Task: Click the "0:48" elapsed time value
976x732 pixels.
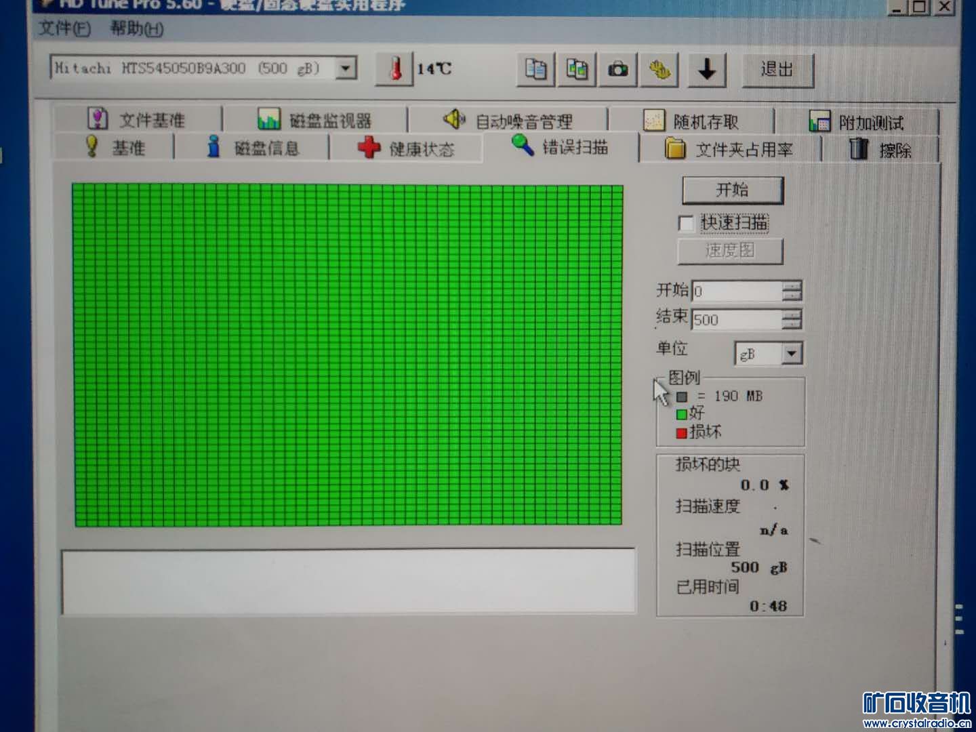Action: [769, 606]
